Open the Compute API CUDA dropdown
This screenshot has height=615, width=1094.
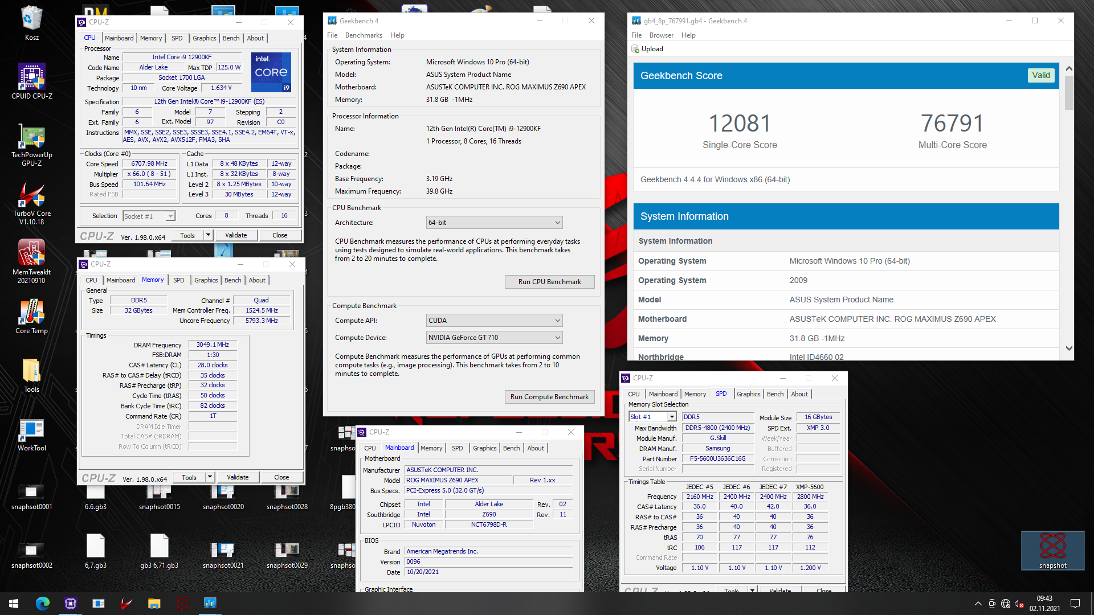click(x=495, y=321)
